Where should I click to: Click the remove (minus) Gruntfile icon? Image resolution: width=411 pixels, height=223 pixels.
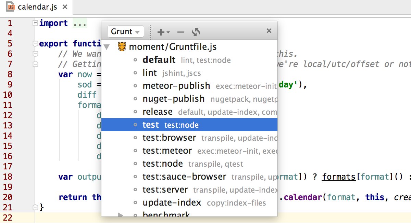pos(181,32)
